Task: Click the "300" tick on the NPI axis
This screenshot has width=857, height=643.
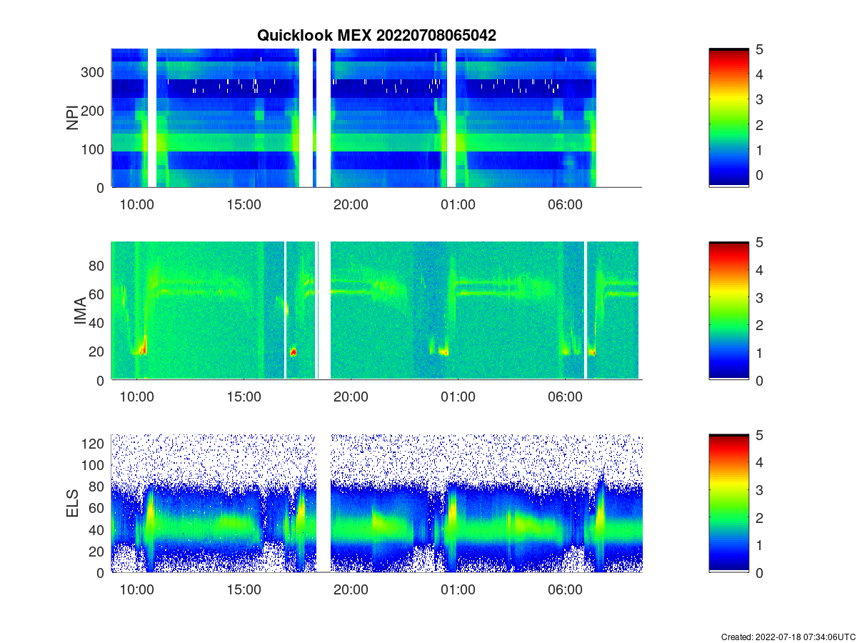Action: [94, 72]
